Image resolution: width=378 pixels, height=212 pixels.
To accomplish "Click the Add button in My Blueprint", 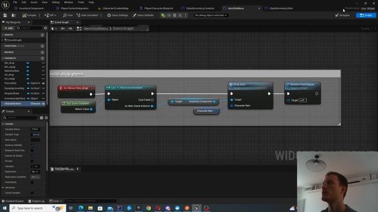I will (x=8, y=28).
